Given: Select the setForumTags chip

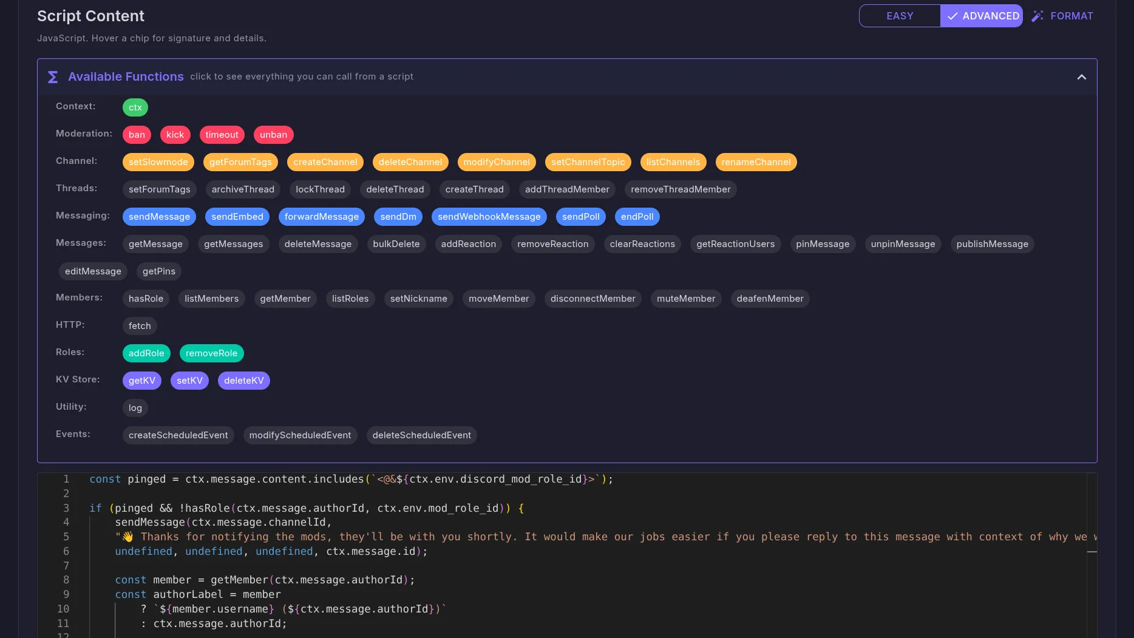Looking at the screenshot, I should tap(160, 189).
